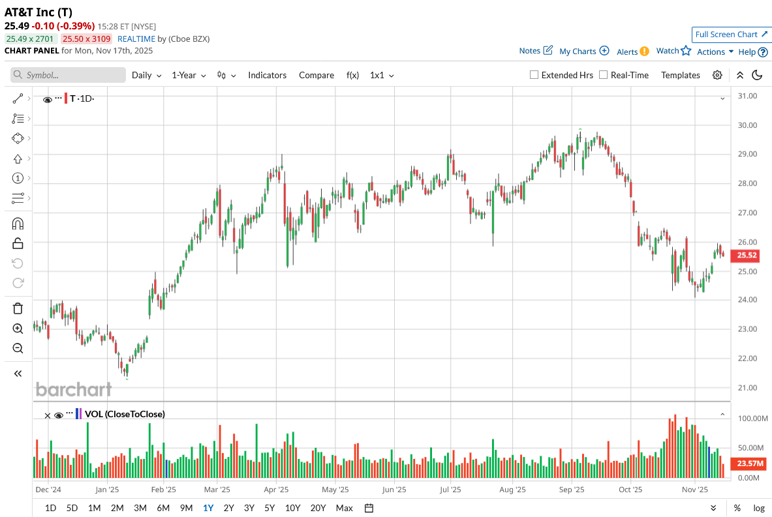Collapse the drawing toolbar with double chevron
This screenshot has width=772, height=517.
click(18, 374)
